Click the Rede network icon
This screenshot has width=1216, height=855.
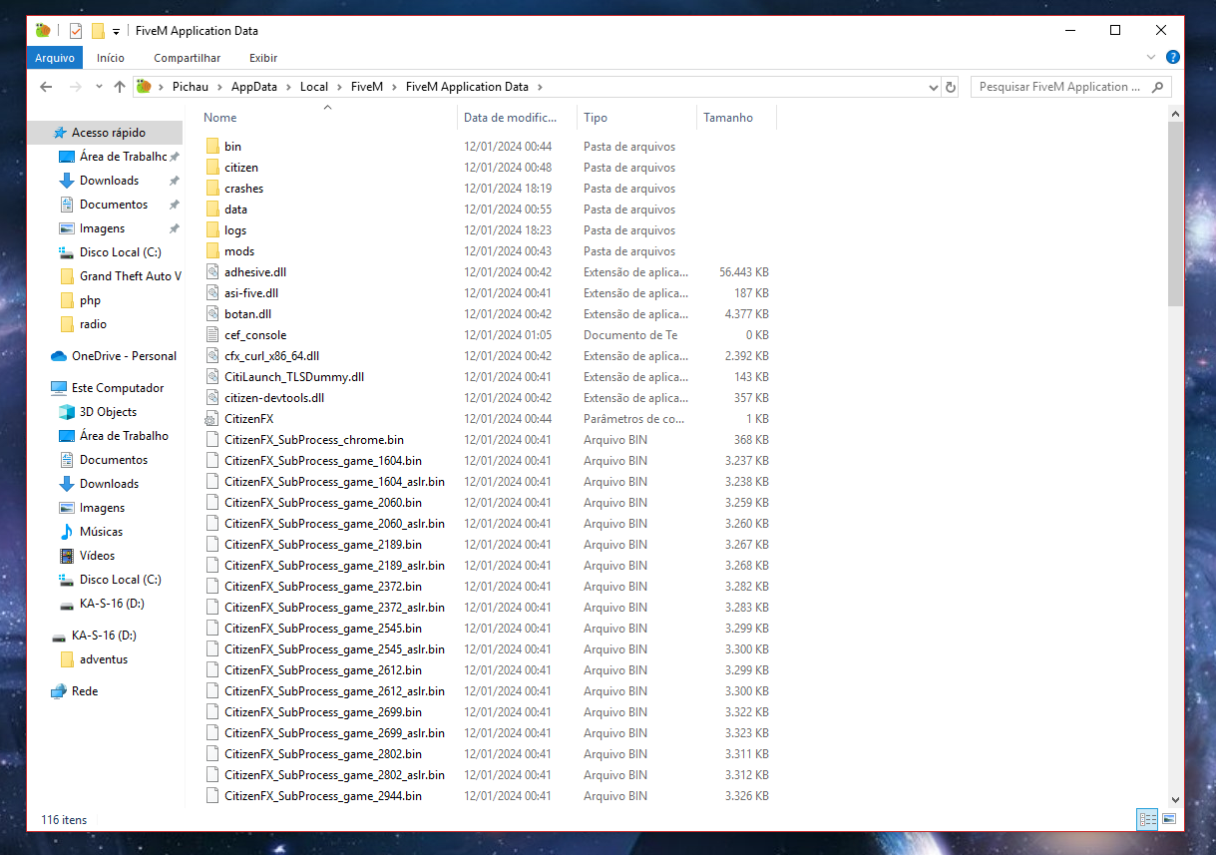pyautogui.click(x=59, y=691)
